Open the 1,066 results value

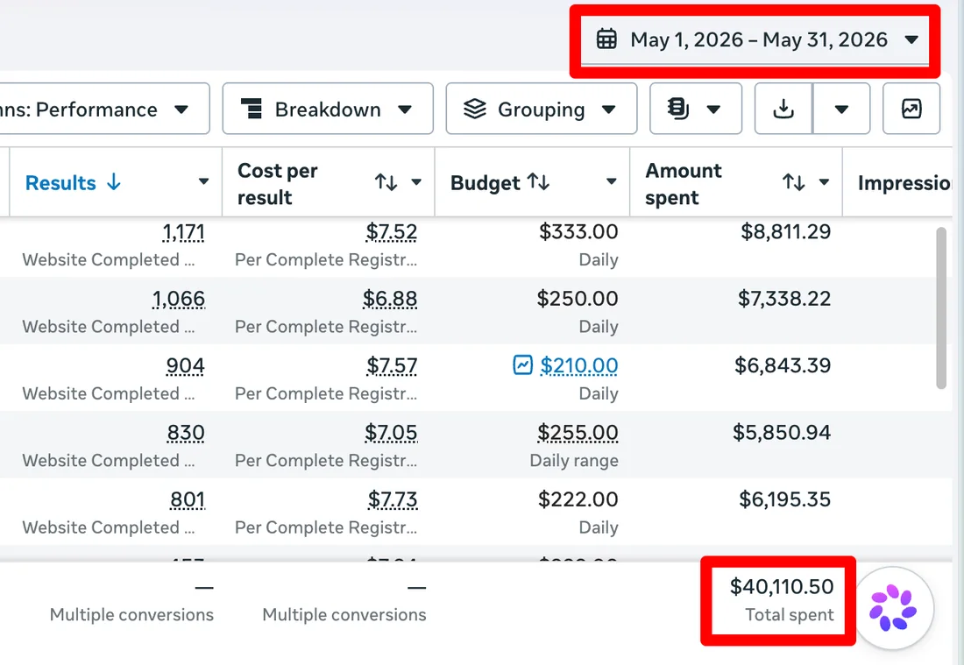(178, 300)
